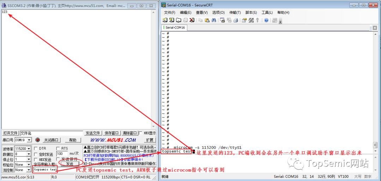This screenshot has height=181, width=381.
Task: Open the 选项(O) menu in SecureCRT
Action: pos(218,13)
